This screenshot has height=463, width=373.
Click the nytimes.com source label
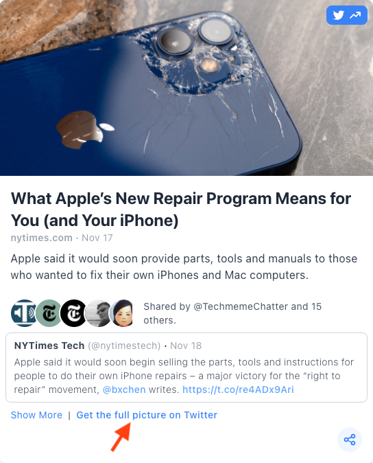(42, 238)
